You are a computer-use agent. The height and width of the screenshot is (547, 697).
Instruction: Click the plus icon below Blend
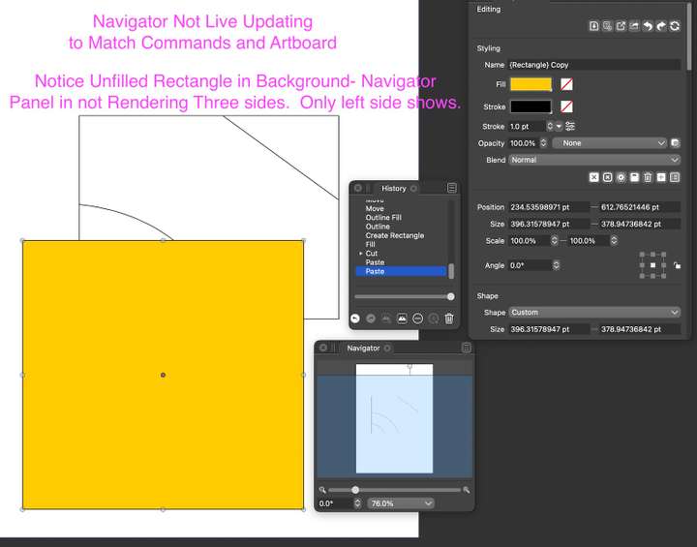[661, 177]
